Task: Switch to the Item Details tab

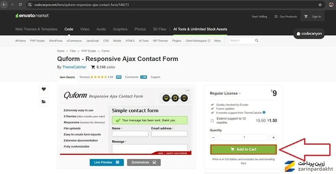Action: click(67, 77)
